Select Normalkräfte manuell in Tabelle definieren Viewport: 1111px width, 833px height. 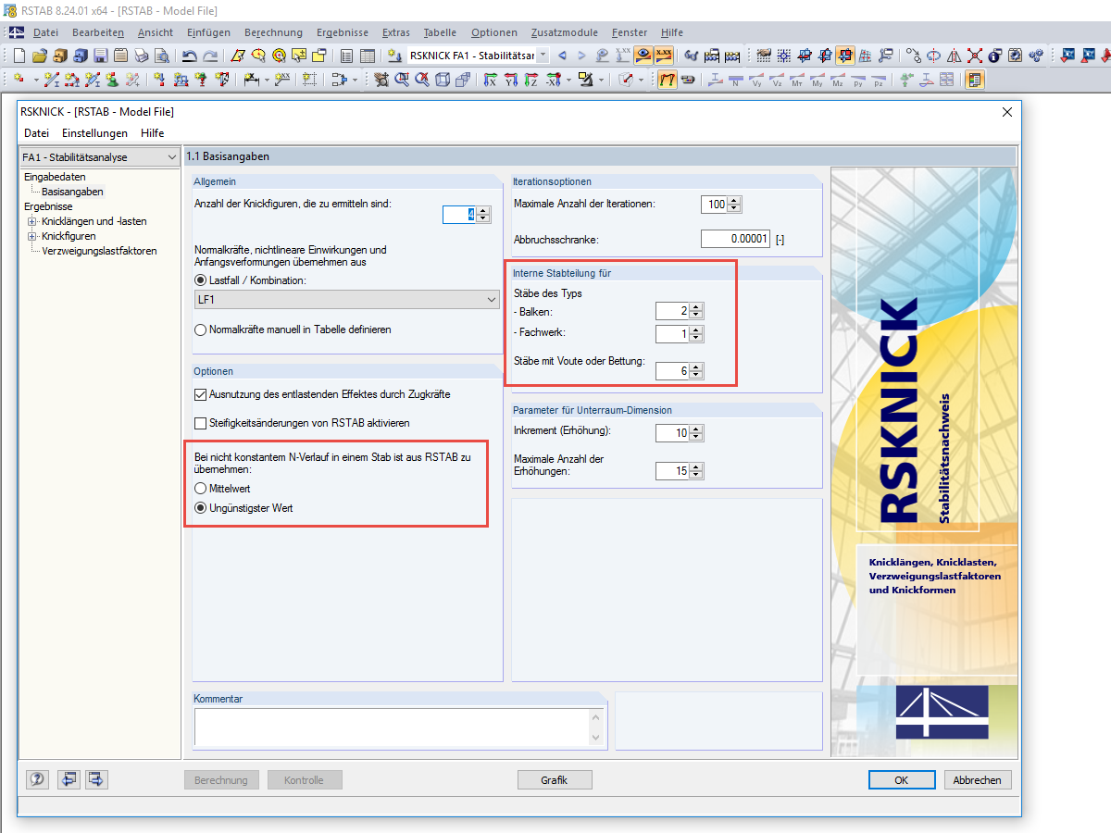coord(200,329)
